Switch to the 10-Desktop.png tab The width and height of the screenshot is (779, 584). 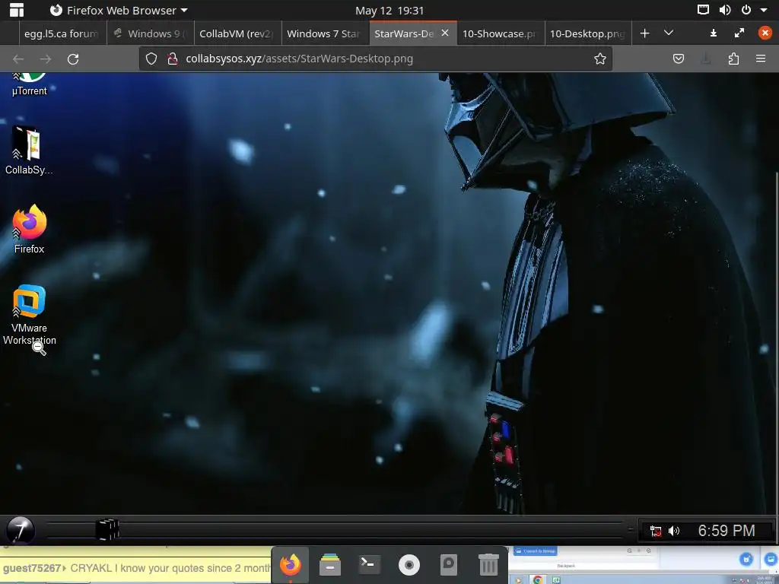pyautogui.click(x=588, y=33)
